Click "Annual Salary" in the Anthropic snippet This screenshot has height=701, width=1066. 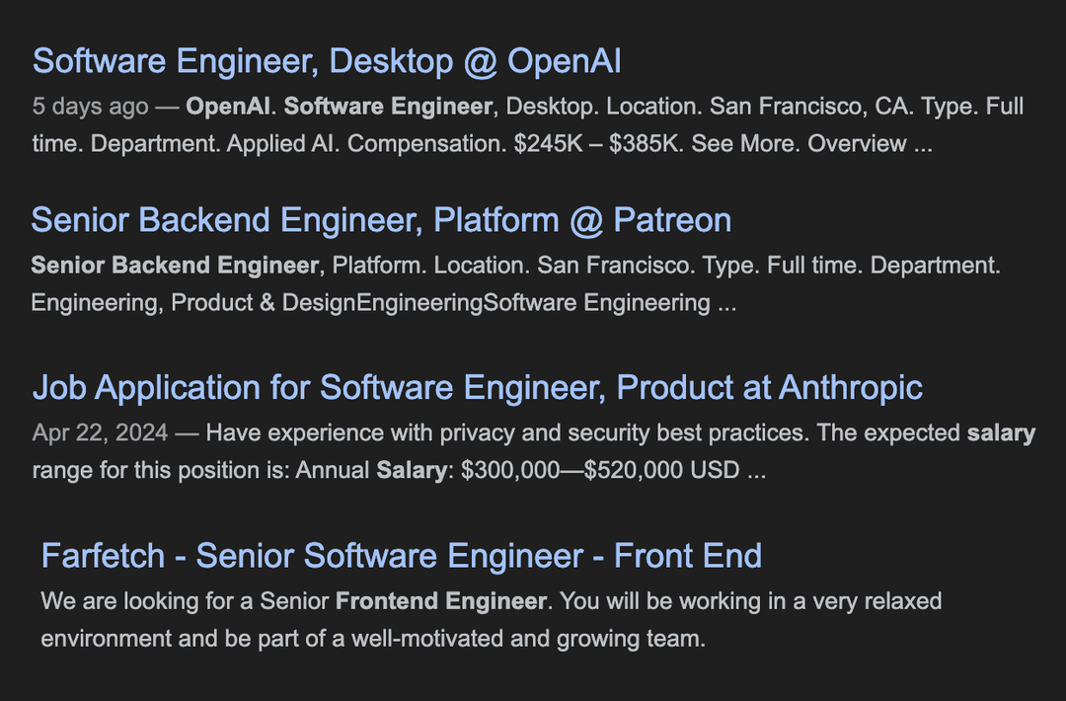(371, 470)
